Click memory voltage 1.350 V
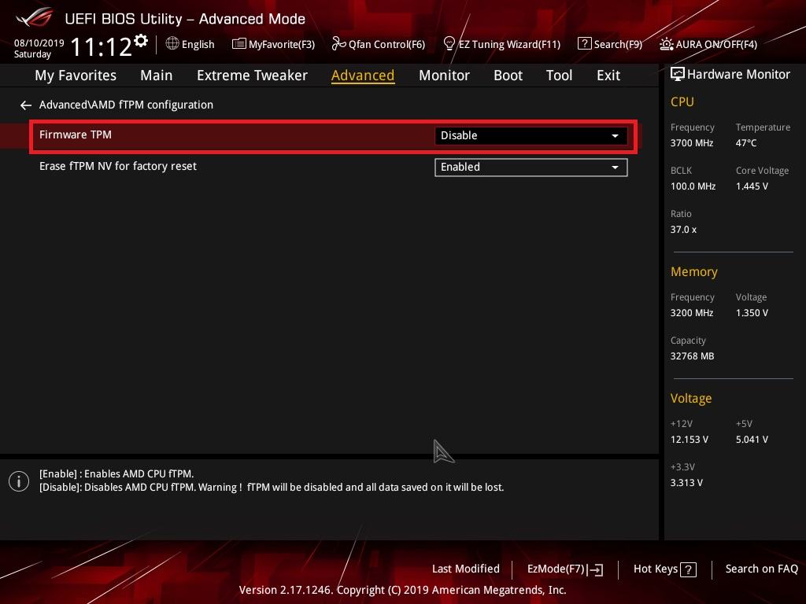The image size is (806, 604). click(x=752, y=313)
